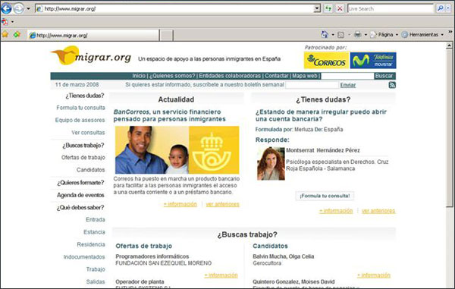Screen dimensions: 455x289
Task: Click the Print icon in toolbar
Action: click(x=357, y=35)
